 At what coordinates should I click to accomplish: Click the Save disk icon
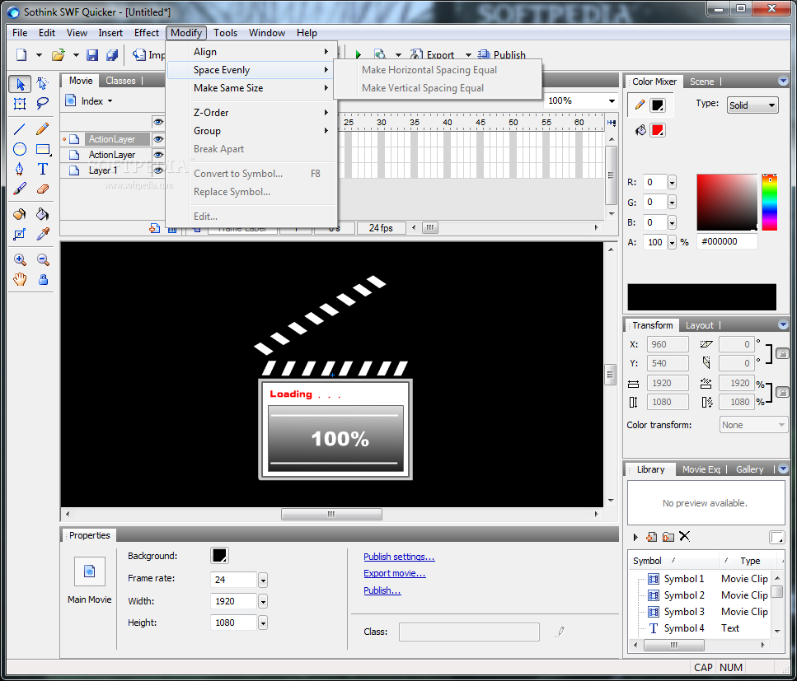click(92, 55)
